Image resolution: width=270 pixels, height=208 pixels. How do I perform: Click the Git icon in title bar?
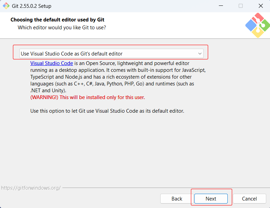pyautogui.click(x=6, y=6)
